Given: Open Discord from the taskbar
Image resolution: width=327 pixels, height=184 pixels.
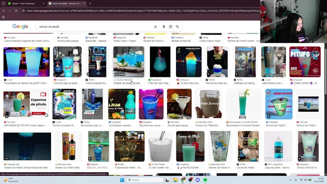Looking at the screenshot, I should [x=198, y=180].
